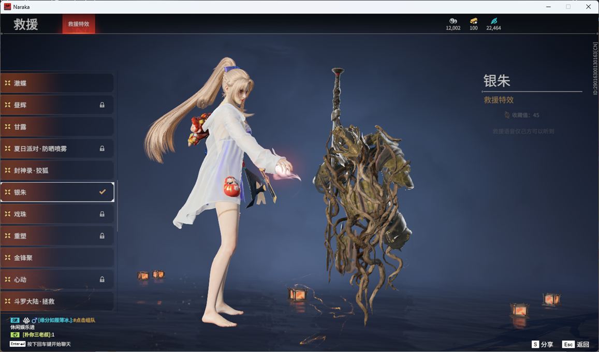
Task: Click the equipped checkmark on 银朱
Action: 103,192
